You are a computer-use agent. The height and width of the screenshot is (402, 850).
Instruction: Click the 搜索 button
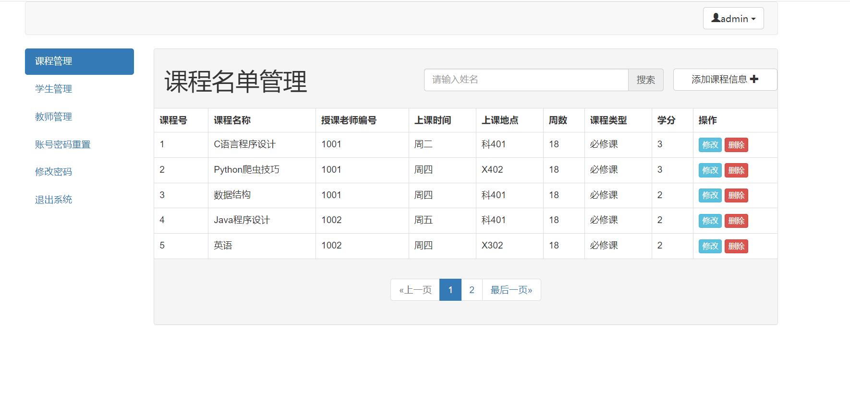click(x=645, y=80)
